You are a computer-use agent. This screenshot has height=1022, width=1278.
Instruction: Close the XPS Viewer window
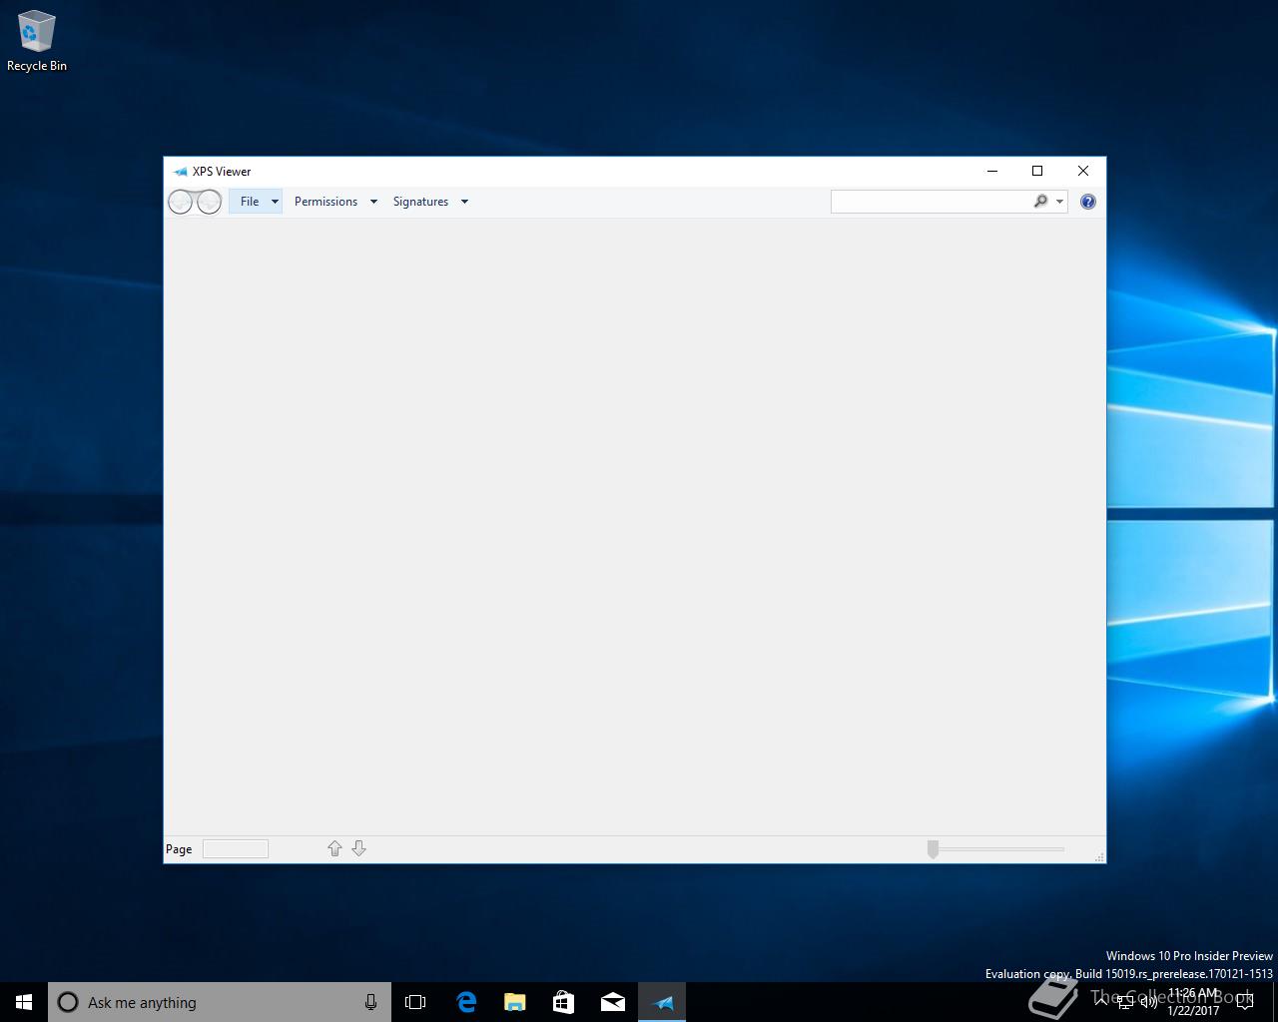pos(1083,171)
